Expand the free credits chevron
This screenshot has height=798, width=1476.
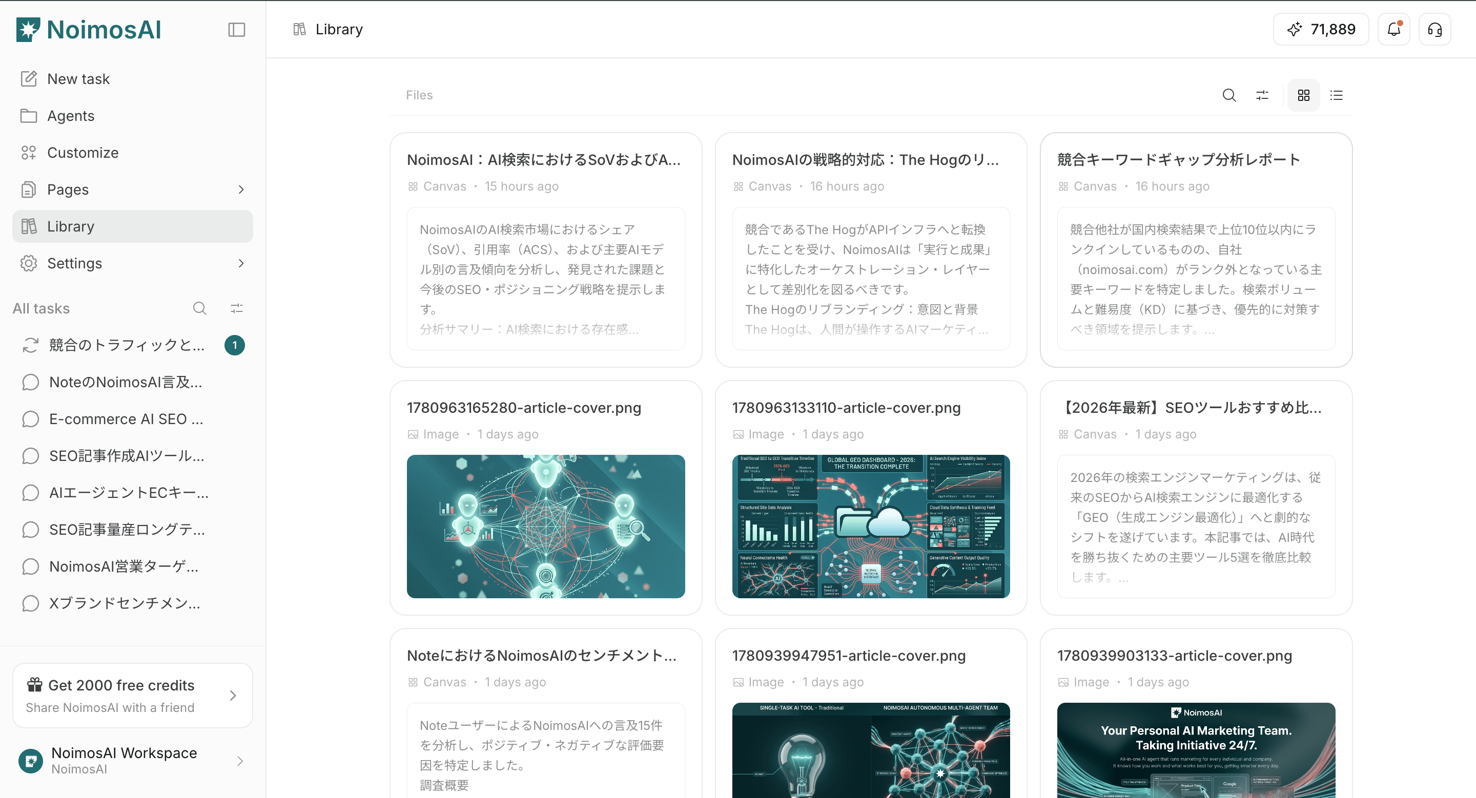(233, 696)
